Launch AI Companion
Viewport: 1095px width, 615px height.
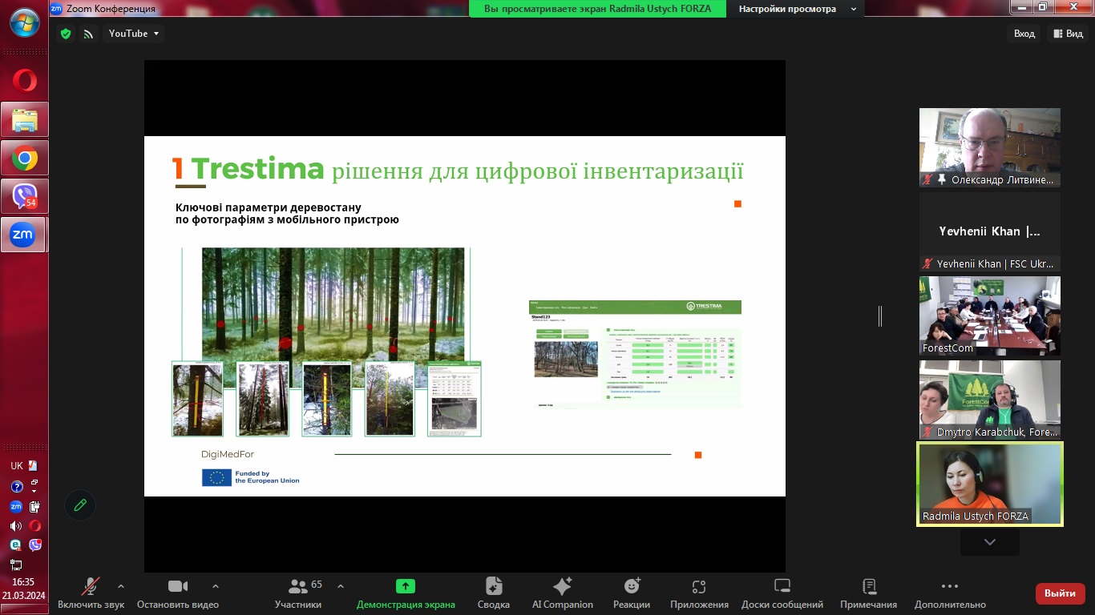click(563, 593)
